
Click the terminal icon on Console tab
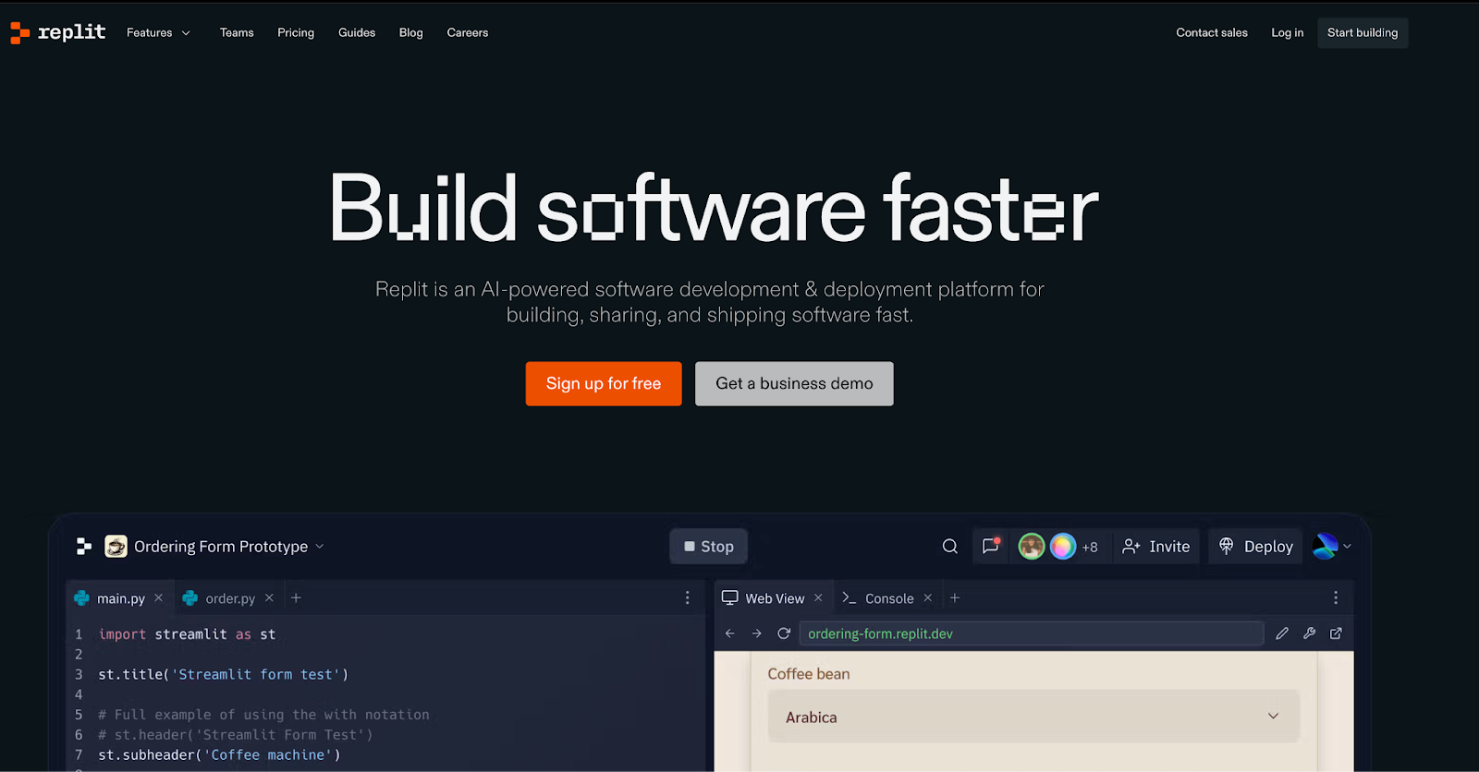coord(849,597)
